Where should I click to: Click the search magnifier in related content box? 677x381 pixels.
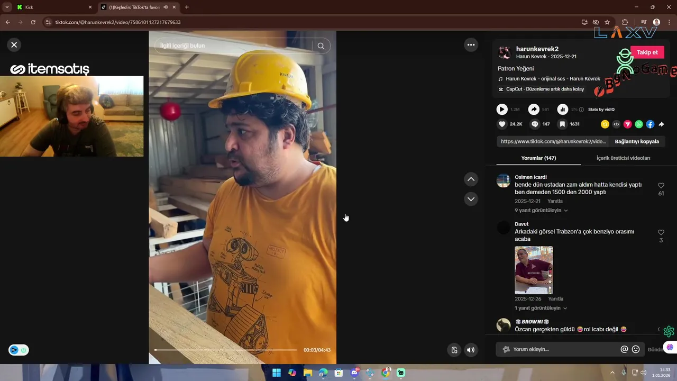click(x=321, y=46)
